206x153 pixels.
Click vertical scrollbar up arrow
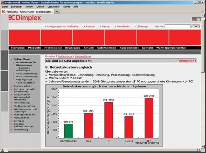(x=203, y=16)
